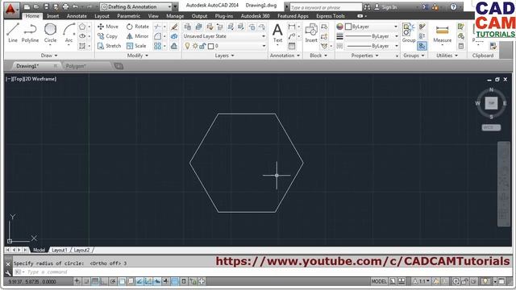516x290 pixels.
Task: Click the 2D Wireframe visual style label
Action: click(40, 79)
